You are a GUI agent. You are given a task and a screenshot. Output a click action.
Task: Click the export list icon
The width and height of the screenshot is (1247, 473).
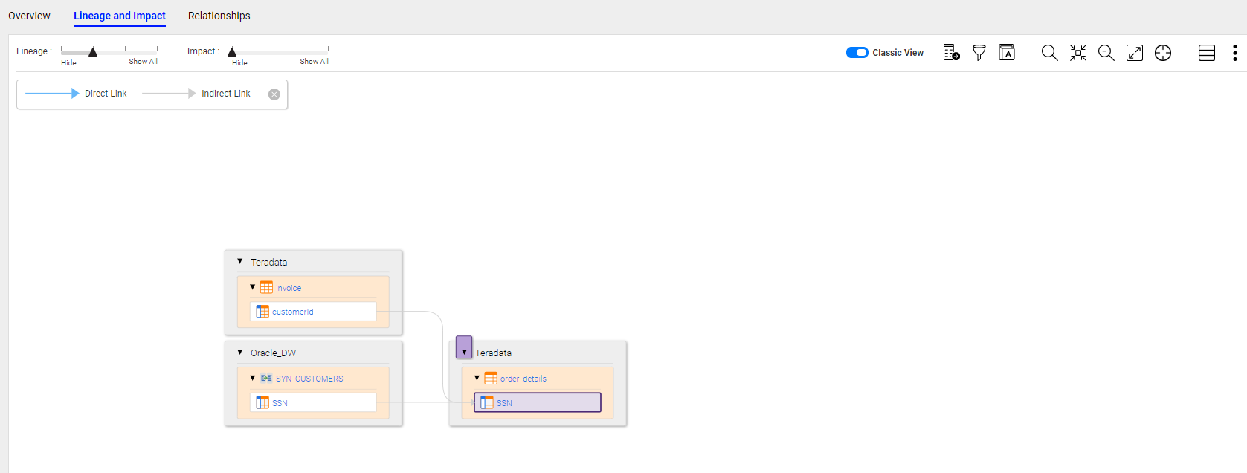951,52
